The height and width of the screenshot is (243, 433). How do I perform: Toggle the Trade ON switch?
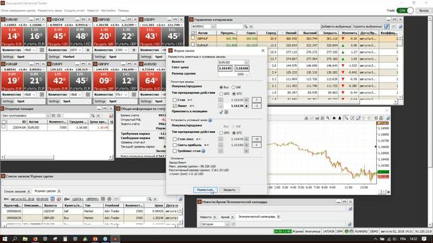405,11
